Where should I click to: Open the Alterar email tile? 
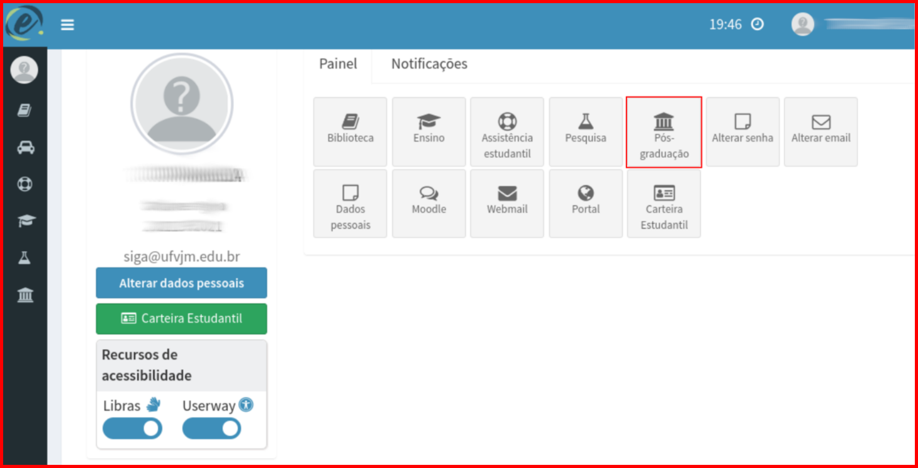tap(821, 131)
